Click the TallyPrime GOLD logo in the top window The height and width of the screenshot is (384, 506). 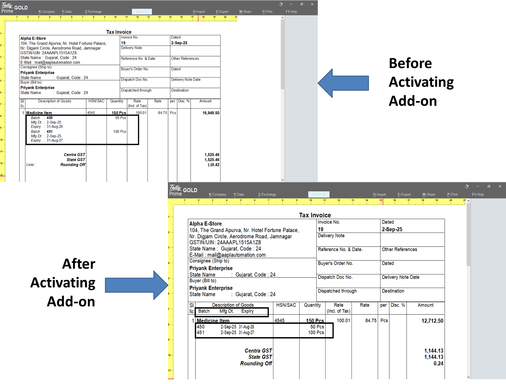(14, 6)
